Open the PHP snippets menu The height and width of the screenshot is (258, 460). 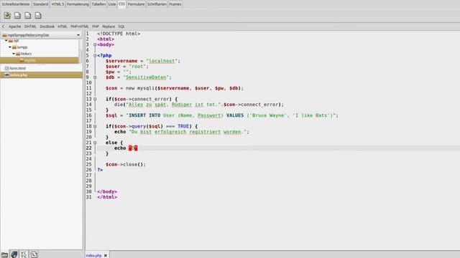coord(96,27)
